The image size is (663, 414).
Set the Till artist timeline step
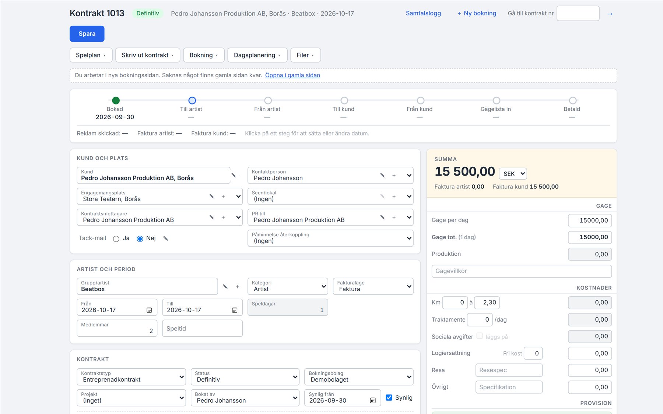192,100
